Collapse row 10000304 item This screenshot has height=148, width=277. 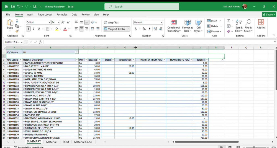coord(8,63)
